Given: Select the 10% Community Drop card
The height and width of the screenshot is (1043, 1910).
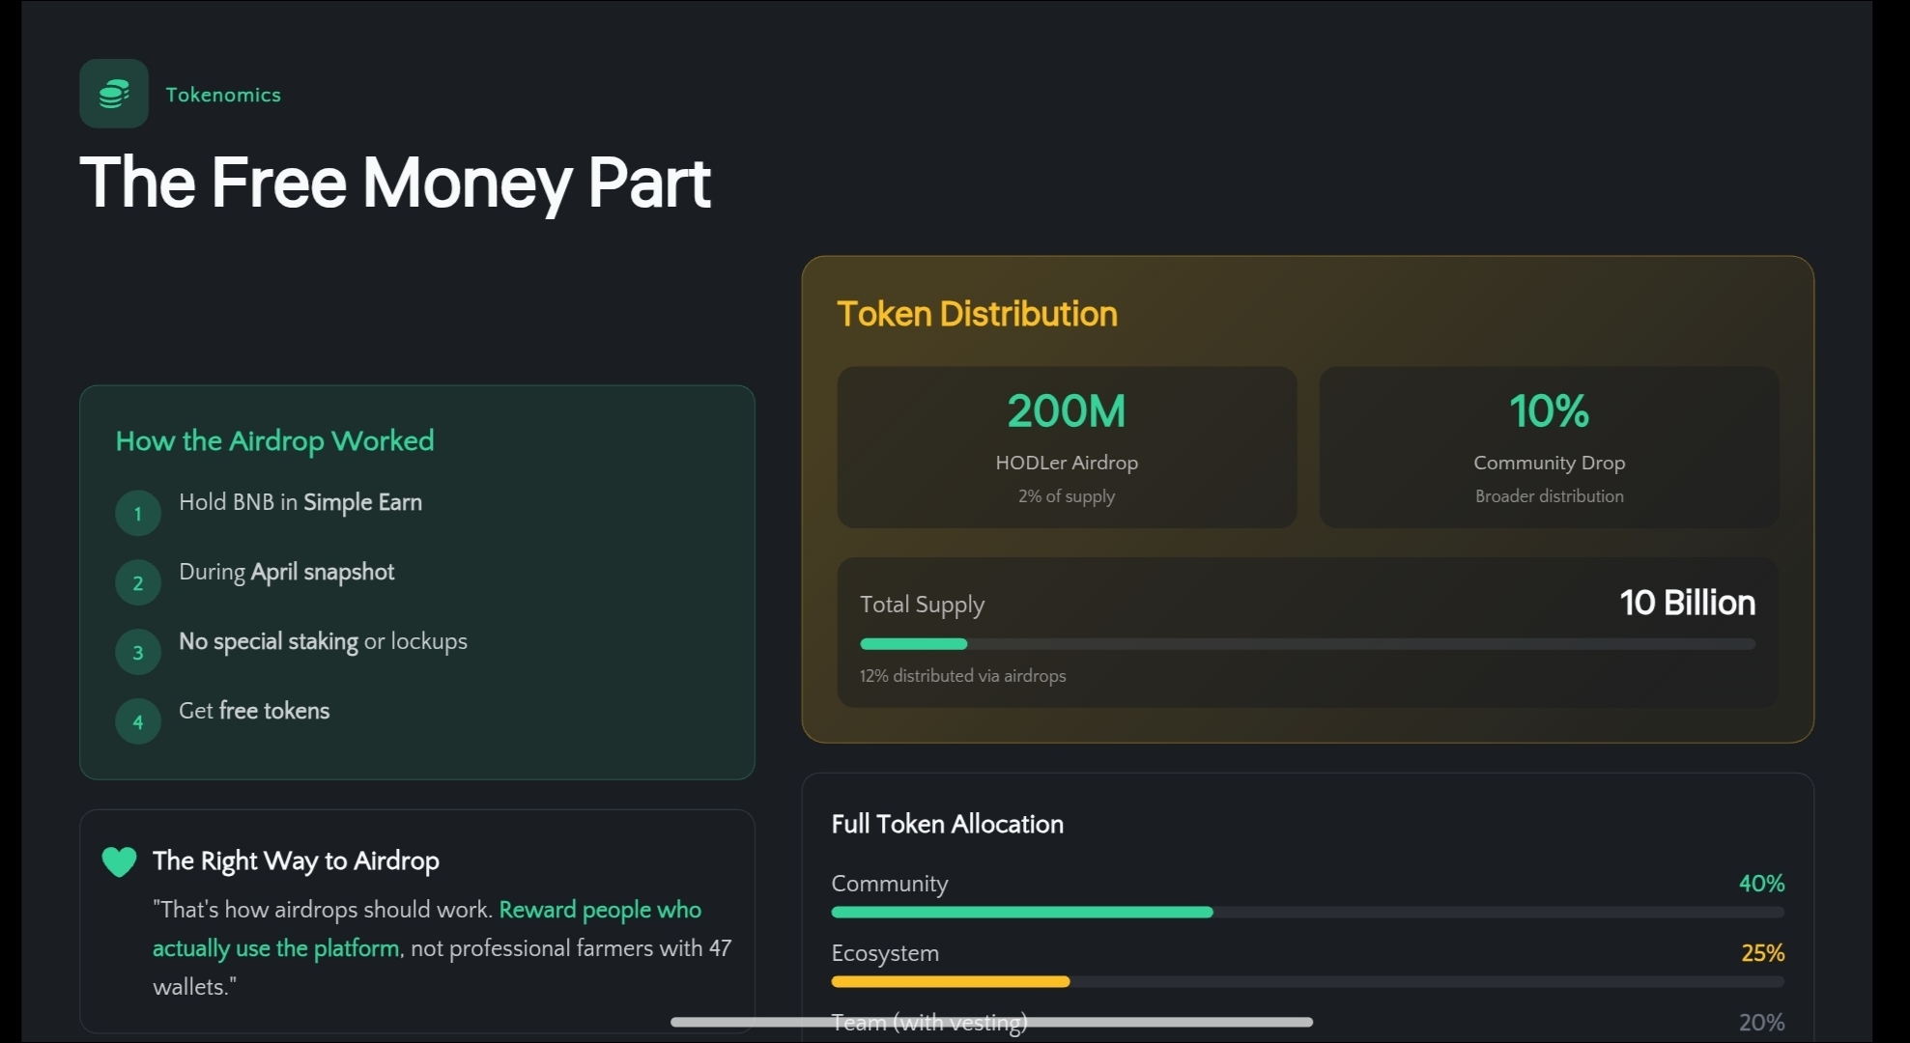Looking at the screenshot, I should 1549,447.
